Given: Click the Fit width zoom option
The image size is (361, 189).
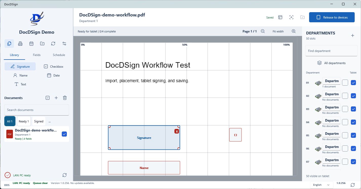Looking at the screenshot, I should 278,31.
